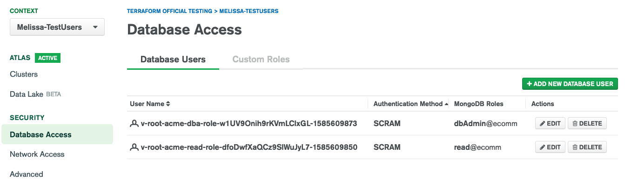The image size is (625, 187).
Task: Click the User Name sort arrows icon
Action: (x=168, y=104)
